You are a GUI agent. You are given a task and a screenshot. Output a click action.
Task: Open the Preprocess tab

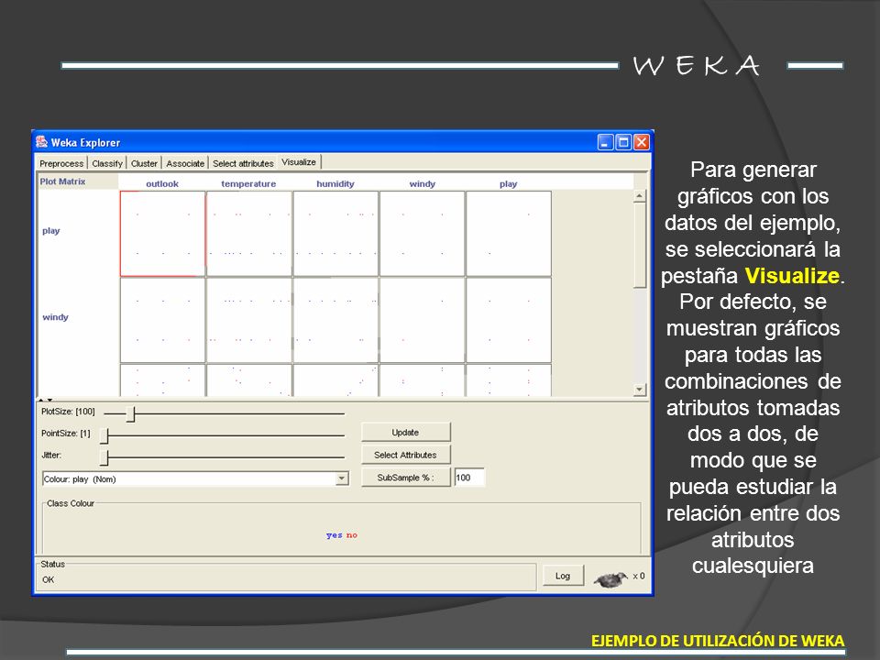pos(61,163)
